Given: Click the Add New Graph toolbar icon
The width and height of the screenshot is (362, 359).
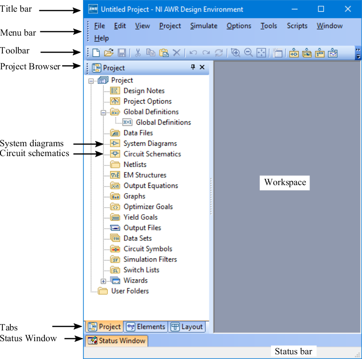Looking at the screenshot, I should pos(332,52).
